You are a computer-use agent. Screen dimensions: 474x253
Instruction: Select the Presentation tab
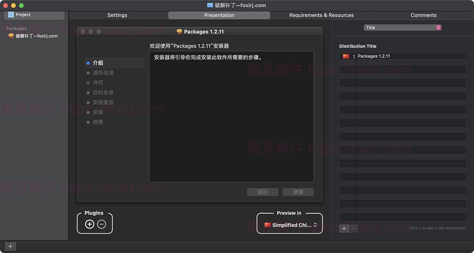coord(219,15)
